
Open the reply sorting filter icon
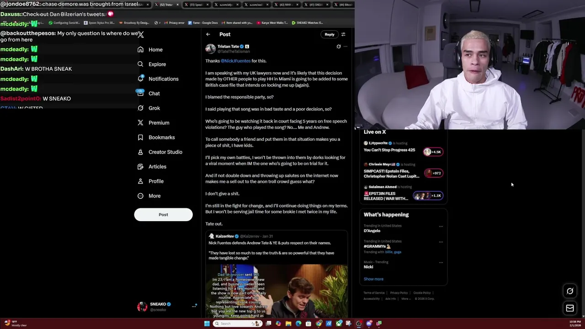tap(343, 34)
